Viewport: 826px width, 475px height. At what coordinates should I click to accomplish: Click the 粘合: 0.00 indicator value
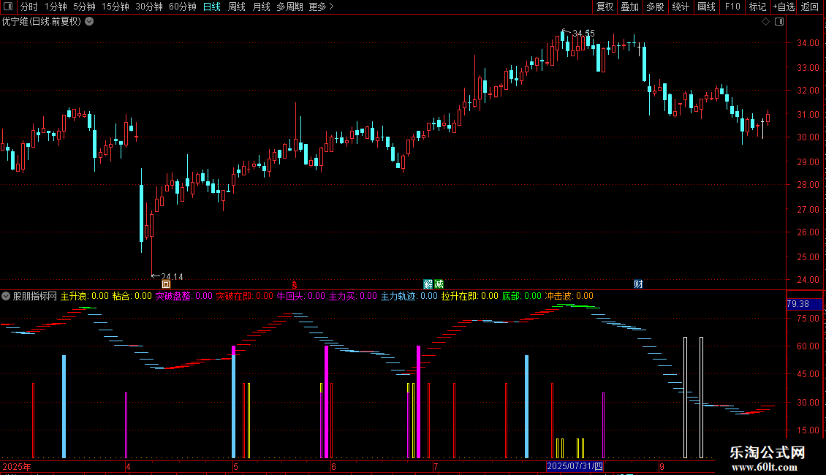pyautogui.click(x=132, y=296)
